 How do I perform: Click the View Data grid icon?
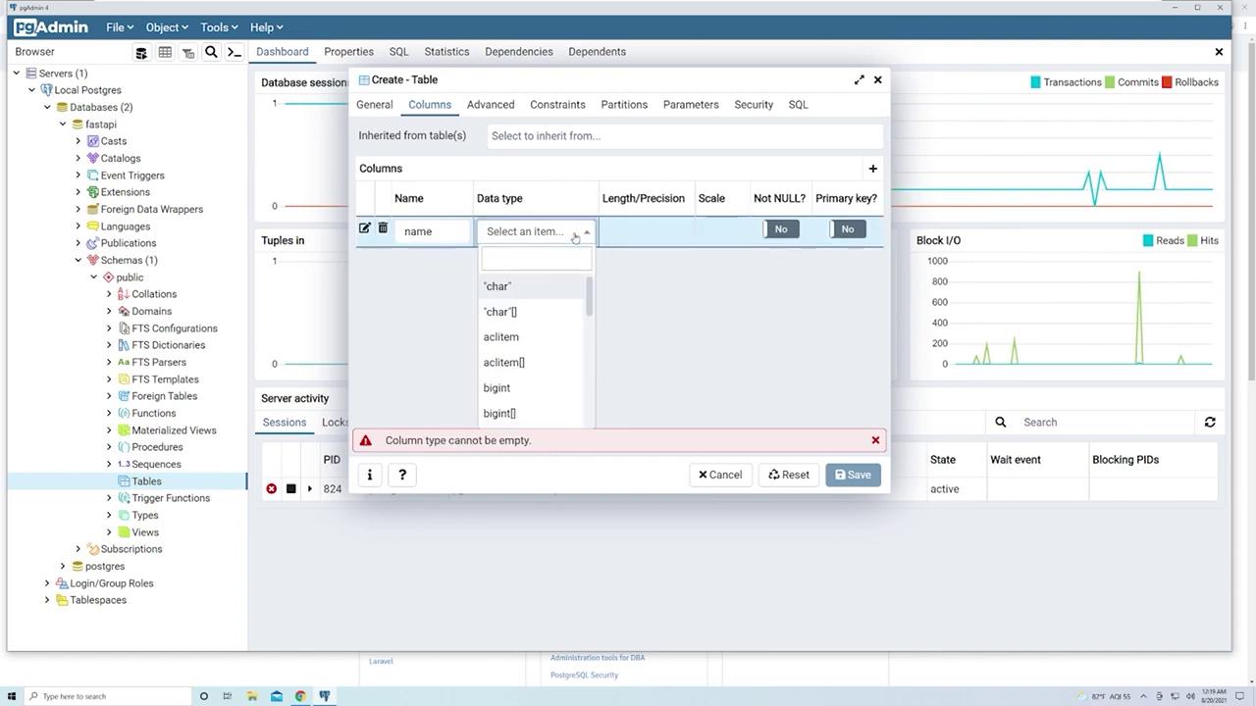pos(165,52)
